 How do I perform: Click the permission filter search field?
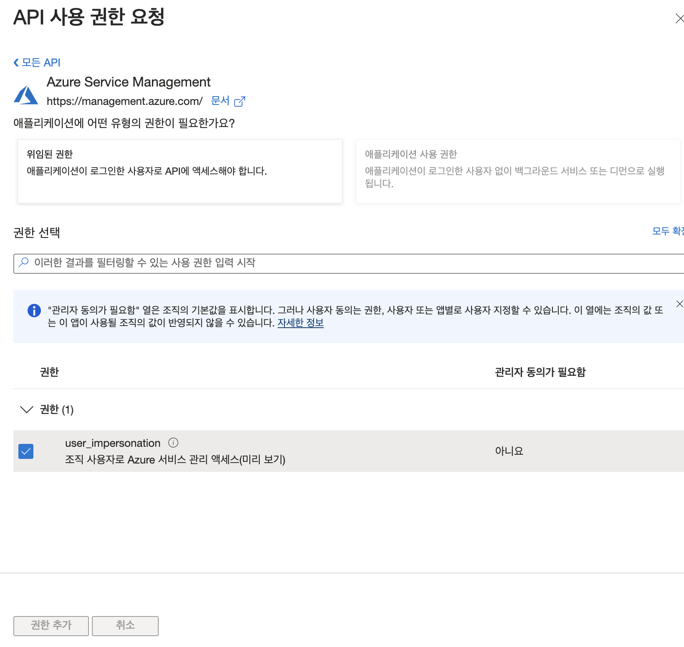pos(349,263)
